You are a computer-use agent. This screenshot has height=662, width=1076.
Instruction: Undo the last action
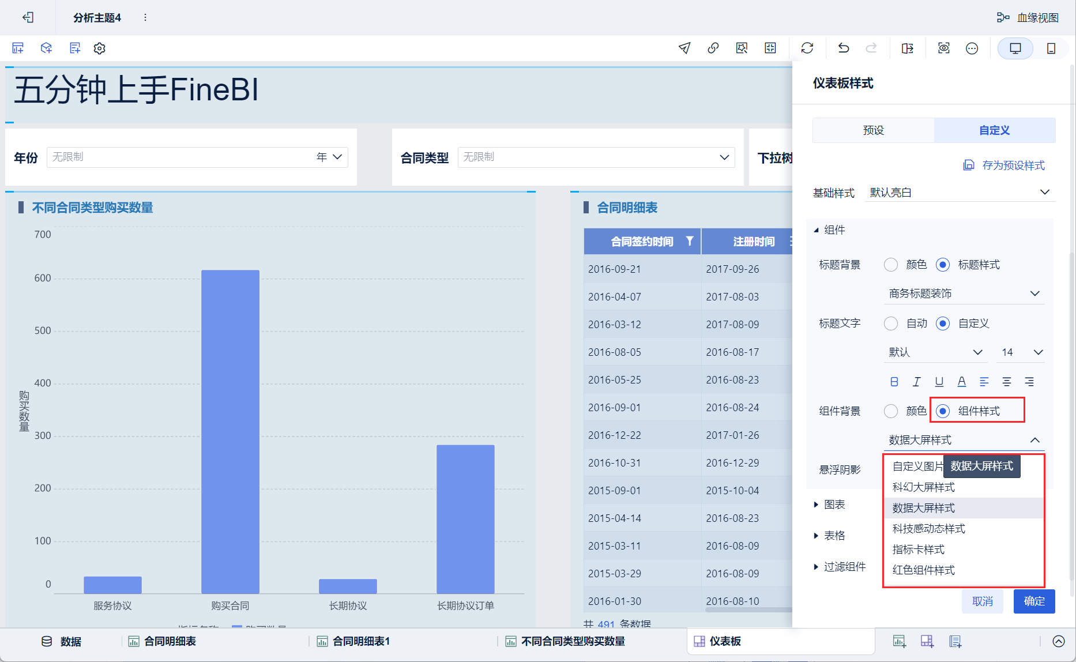click(x=844, y=48)
